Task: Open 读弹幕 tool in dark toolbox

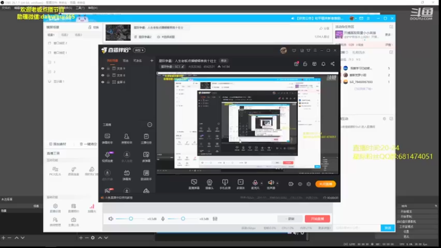Action: (x=146, y=157)
